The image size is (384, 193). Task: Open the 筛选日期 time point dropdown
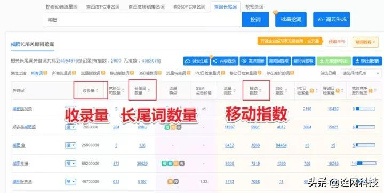[x=361, y=73]
